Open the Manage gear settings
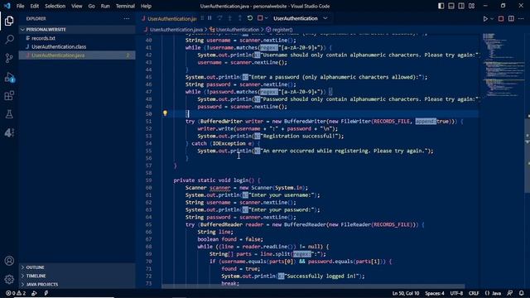 coord(9,279)
